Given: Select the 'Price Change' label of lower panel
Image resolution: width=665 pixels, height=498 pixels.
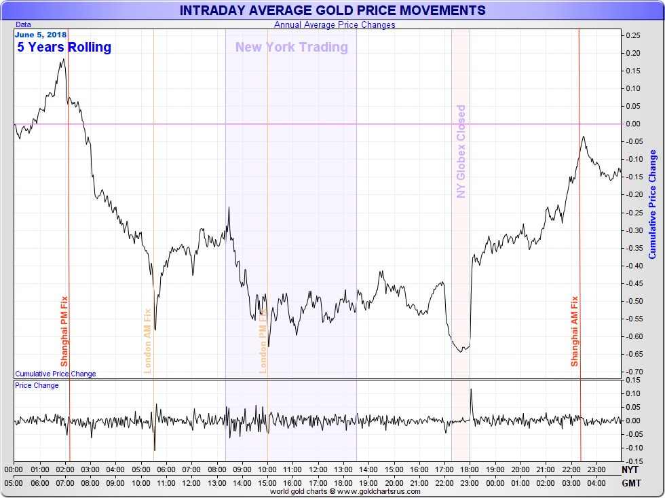Looking at the screenshot, I should (37, 385).
